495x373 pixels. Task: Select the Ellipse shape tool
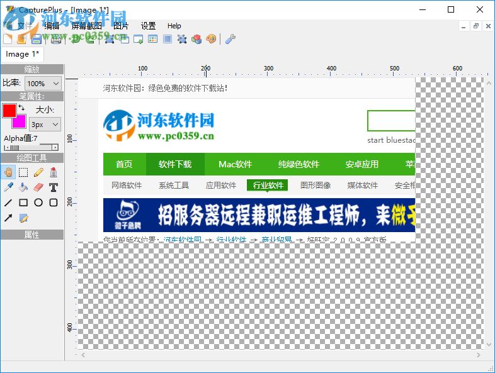[x=38, y=203]
